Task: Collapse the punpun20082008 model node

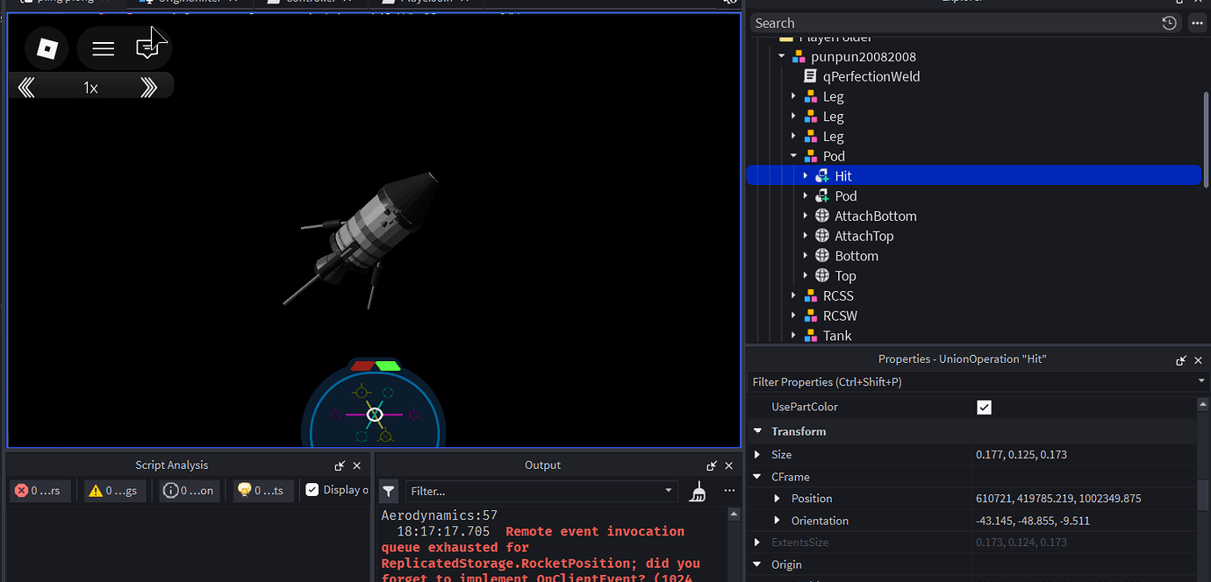Action: (781, 56)
